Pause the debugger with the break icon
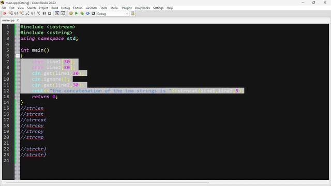Viewport: 331px width, 186px height. pos(44,13)
